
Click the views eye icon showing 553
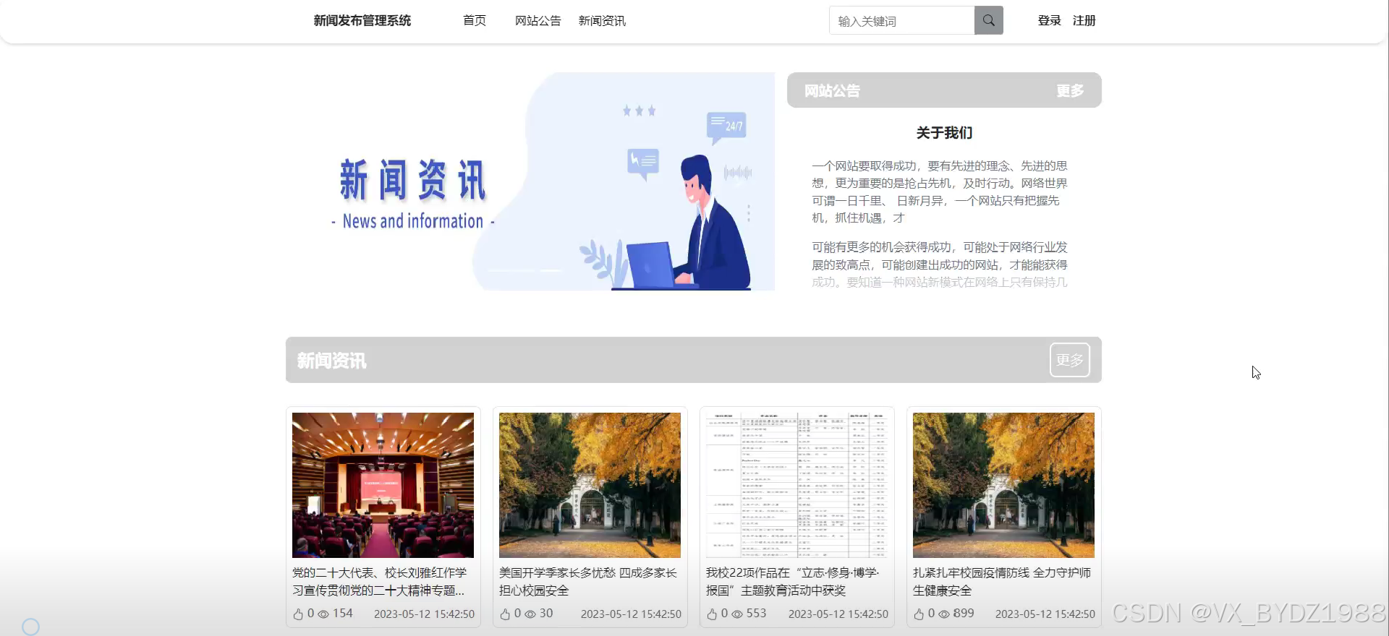click(737, 614)
